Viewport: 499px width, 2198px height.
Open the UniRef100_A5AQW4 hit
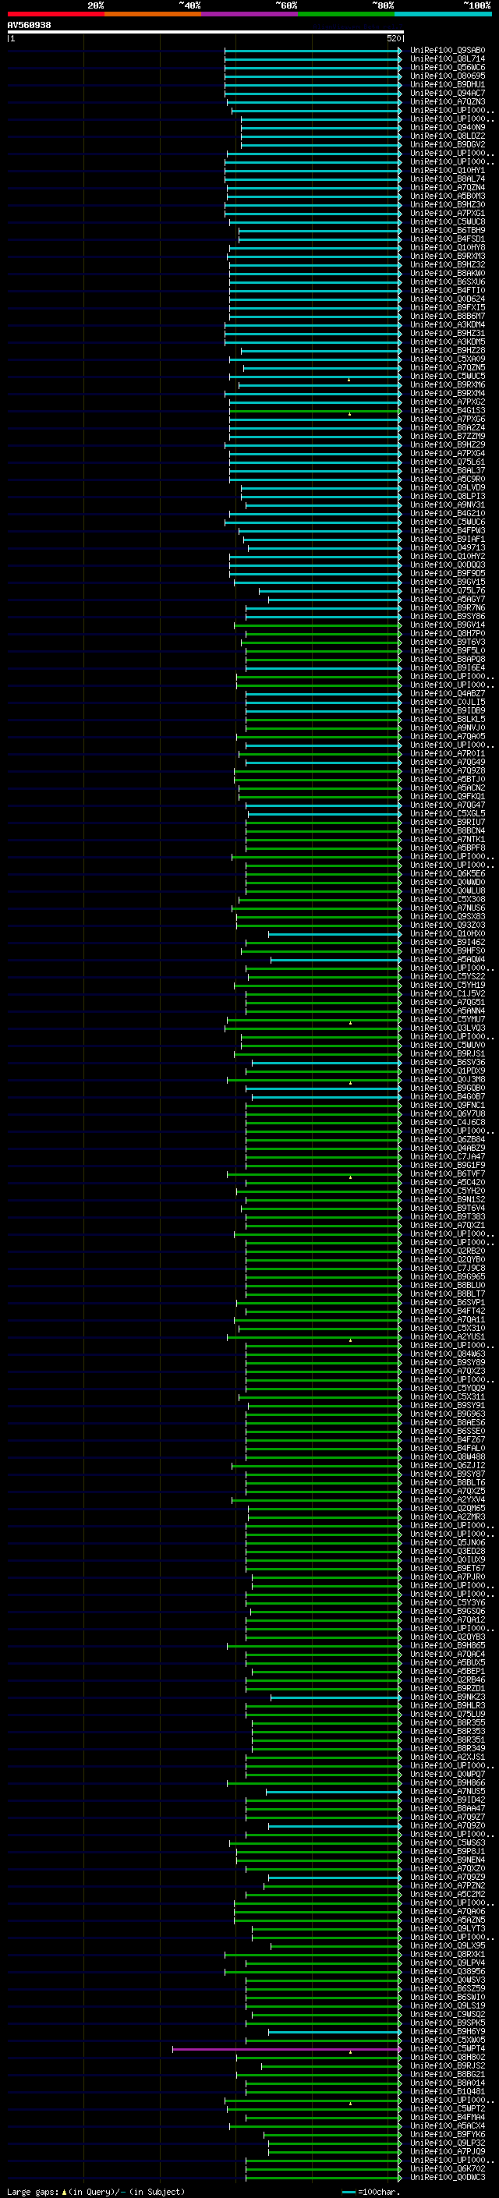click(x=447, y=959)
